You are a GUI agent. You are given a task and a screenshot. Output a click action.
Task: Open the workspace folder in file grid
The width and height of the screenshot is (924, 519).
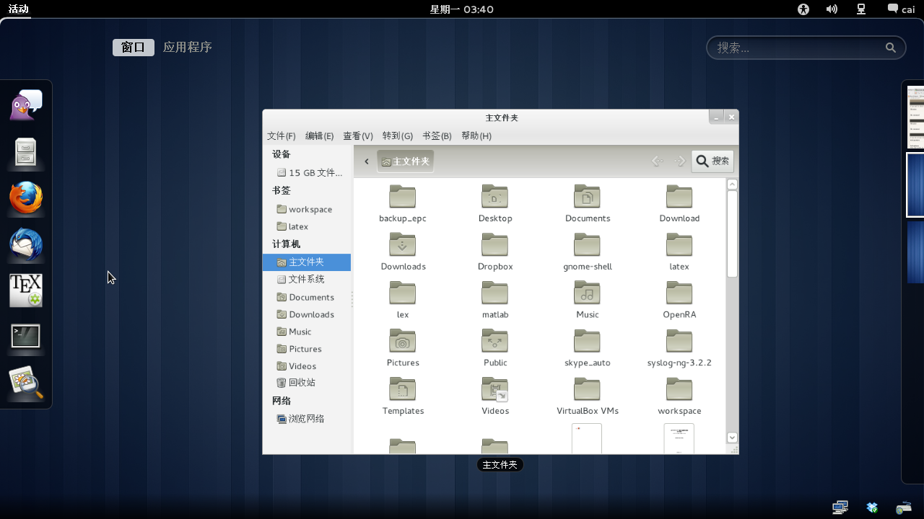(x=679, y=397)
